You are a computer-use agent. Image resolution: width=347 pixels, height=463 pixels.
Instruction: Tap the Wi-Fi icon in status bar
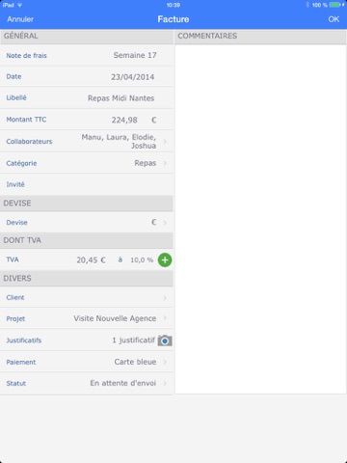20,5
